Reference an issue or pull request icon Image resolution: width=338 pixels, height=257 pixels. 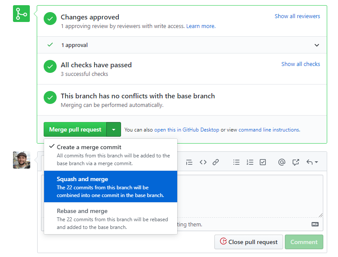pyautogui.click(x=296, y=162)
